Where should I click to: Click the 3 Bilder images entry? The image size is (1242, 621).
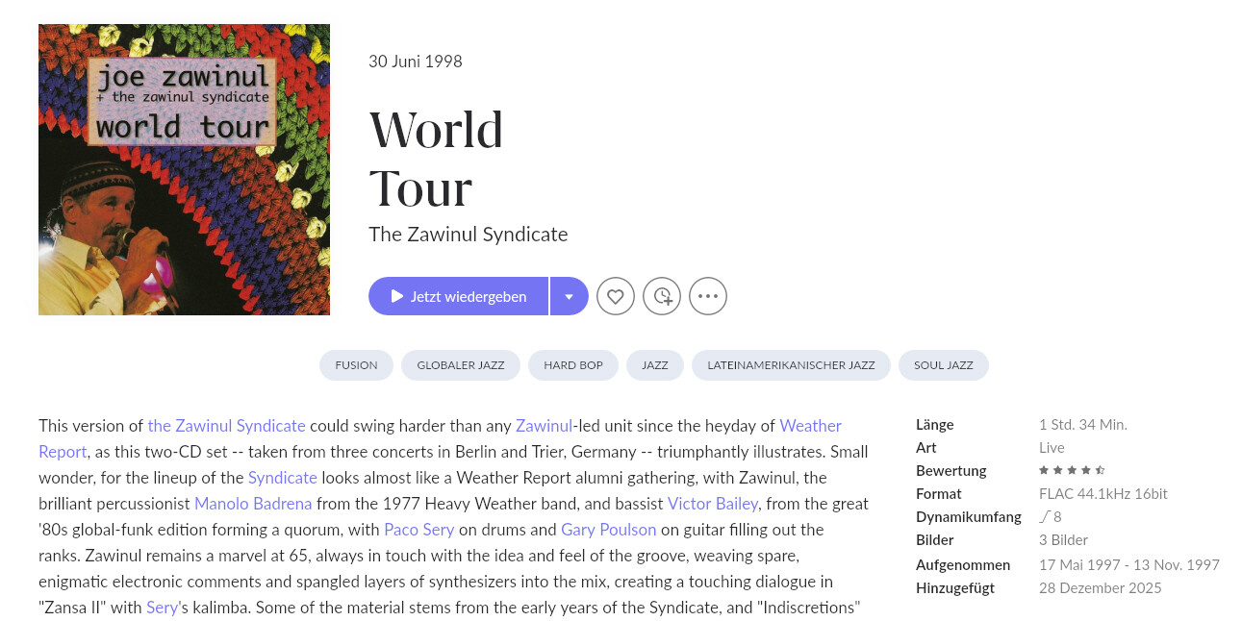pyautogui.click(x=1063, y=540)
